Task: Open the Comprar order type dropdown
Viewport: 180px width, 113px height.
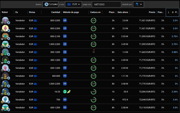Action: click(50, 4)
